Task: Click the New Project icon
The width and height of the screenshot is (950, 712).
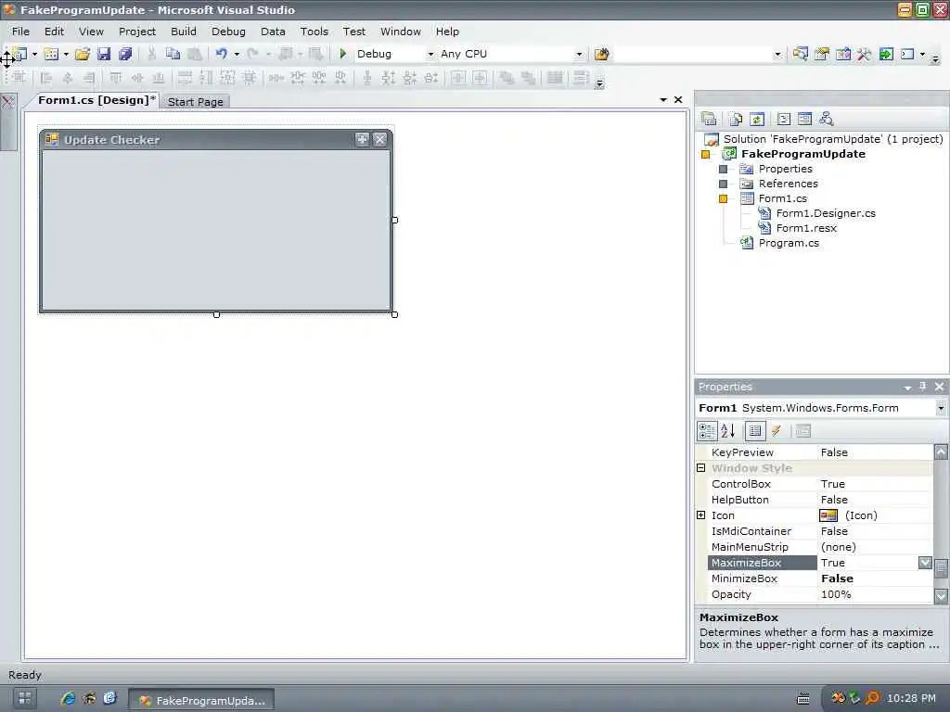Action: [x=19, y=54]
